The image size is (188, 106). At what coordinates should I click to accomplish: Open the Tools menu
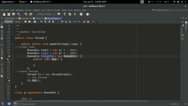pos(70,10)
